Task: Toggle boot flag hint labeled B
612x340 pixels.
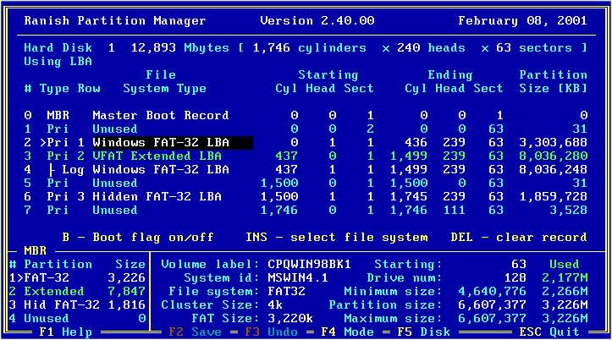Action: click(137, 237)
